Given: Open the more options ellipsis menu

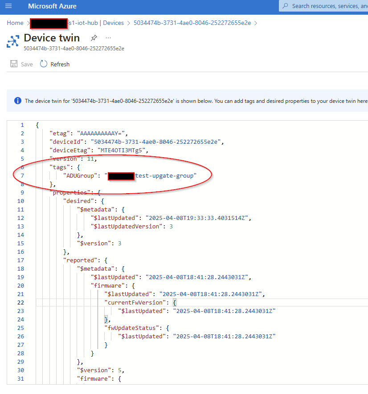Looking at the screenshot, I should 108,38.
